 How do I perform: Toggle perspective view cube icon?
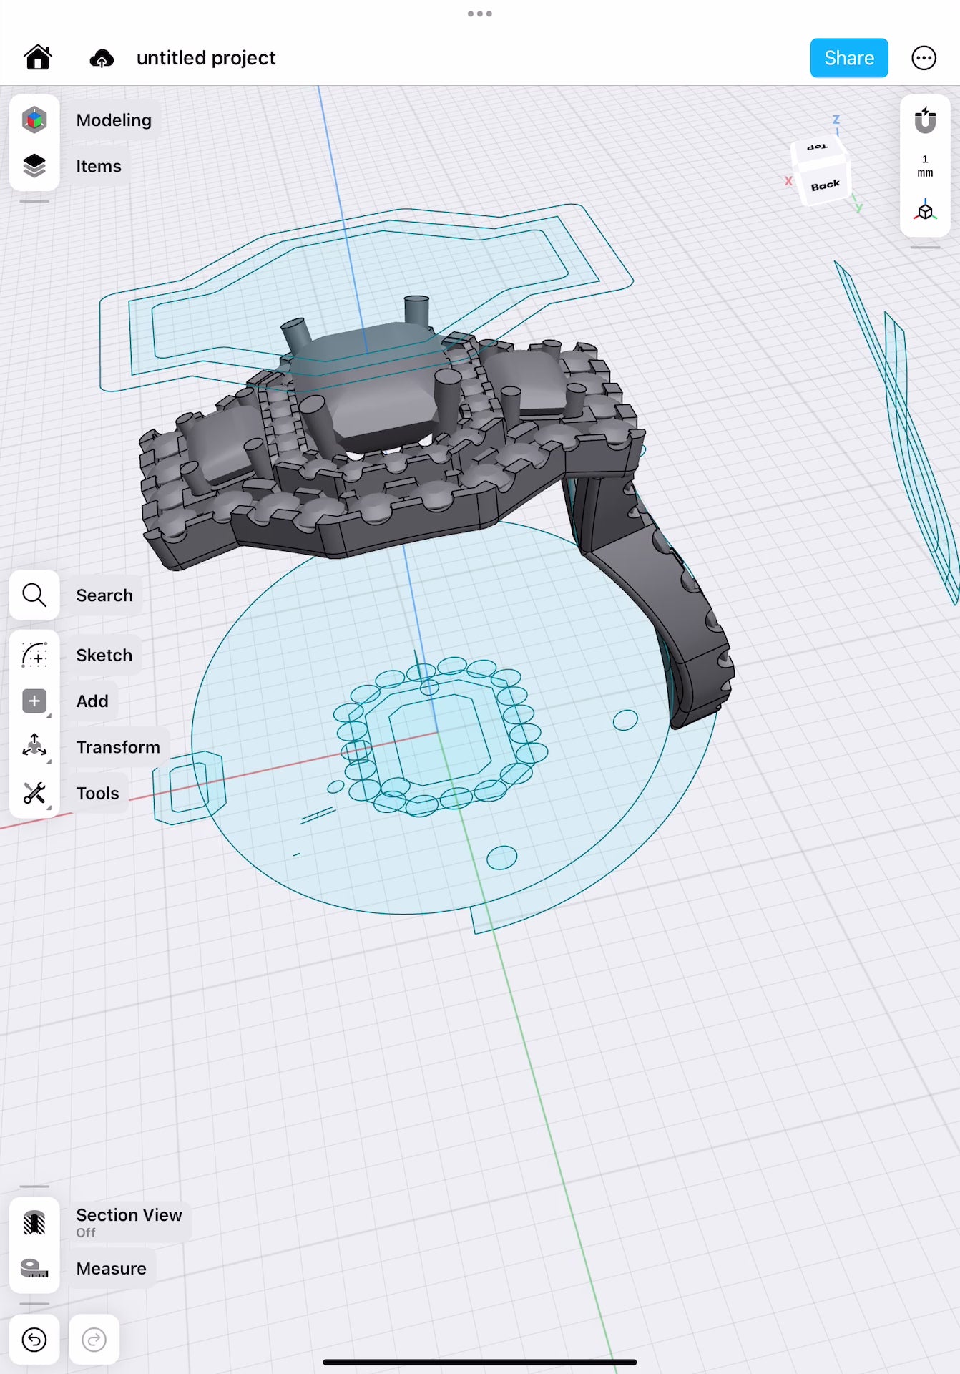(x=925, y=212)
